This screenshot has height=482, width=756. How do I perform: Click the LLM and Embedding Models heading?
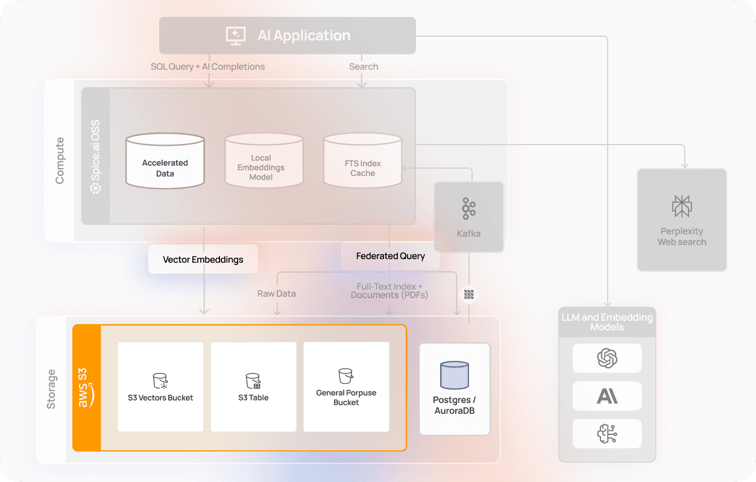click(x=607, y=322)
